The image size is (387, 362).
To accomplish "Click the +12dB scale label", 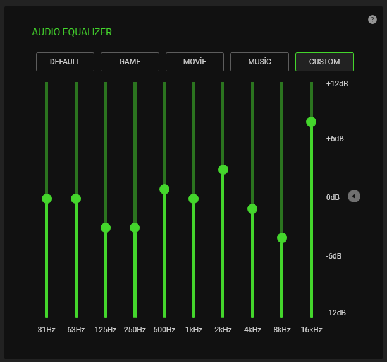I will 337,84.
